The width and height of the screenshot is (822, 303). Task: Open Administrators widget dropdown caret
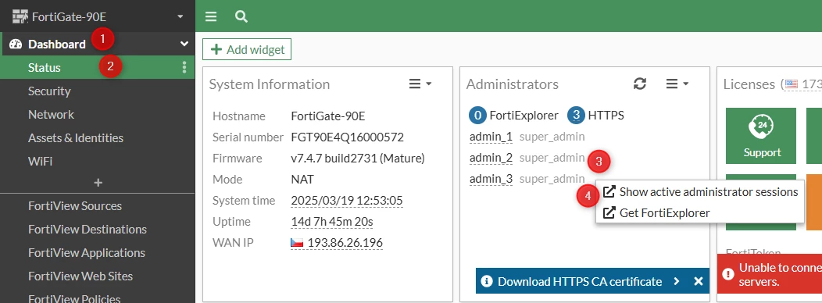pyautogui.click(x=686, y=84)
